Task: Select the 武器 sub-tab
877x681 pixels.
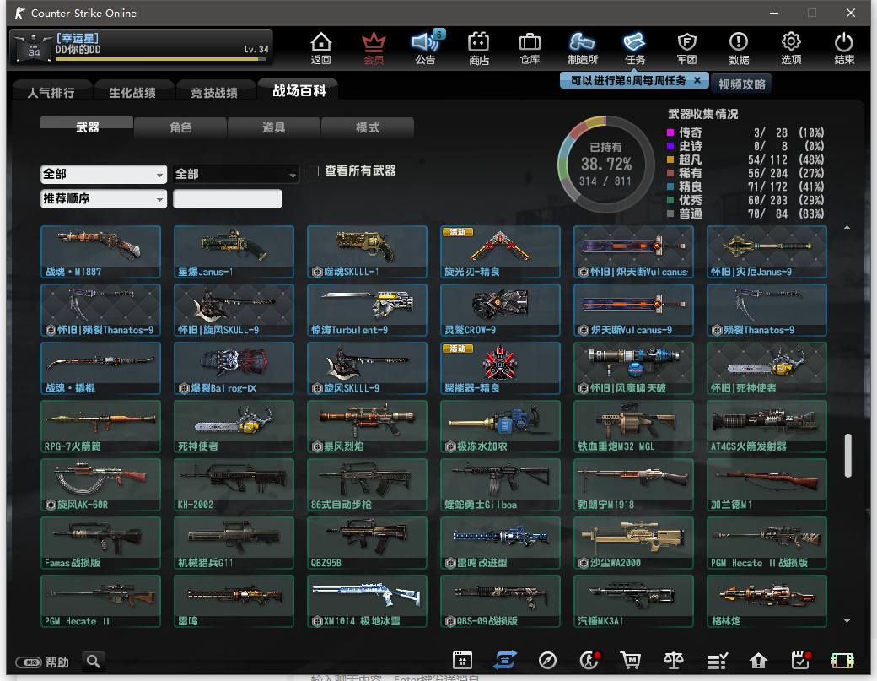Action: [x=87, y=127]
